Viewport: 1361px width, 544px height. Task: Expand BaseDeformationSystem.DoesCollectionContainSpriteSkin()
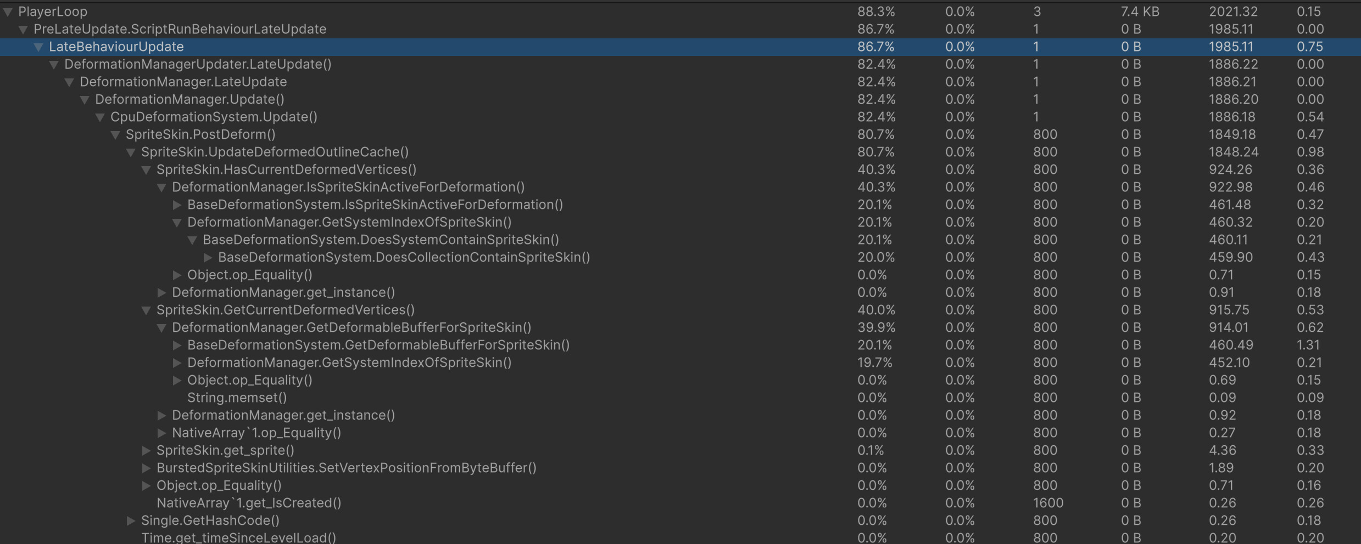[208, 257]
